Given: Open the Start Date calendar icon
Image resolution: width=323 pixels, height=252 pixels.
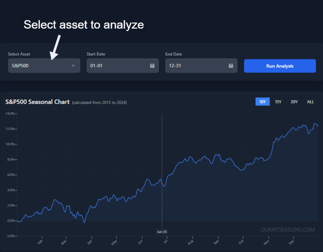Looking at the screenshot, I should click(x=152, y=66).
